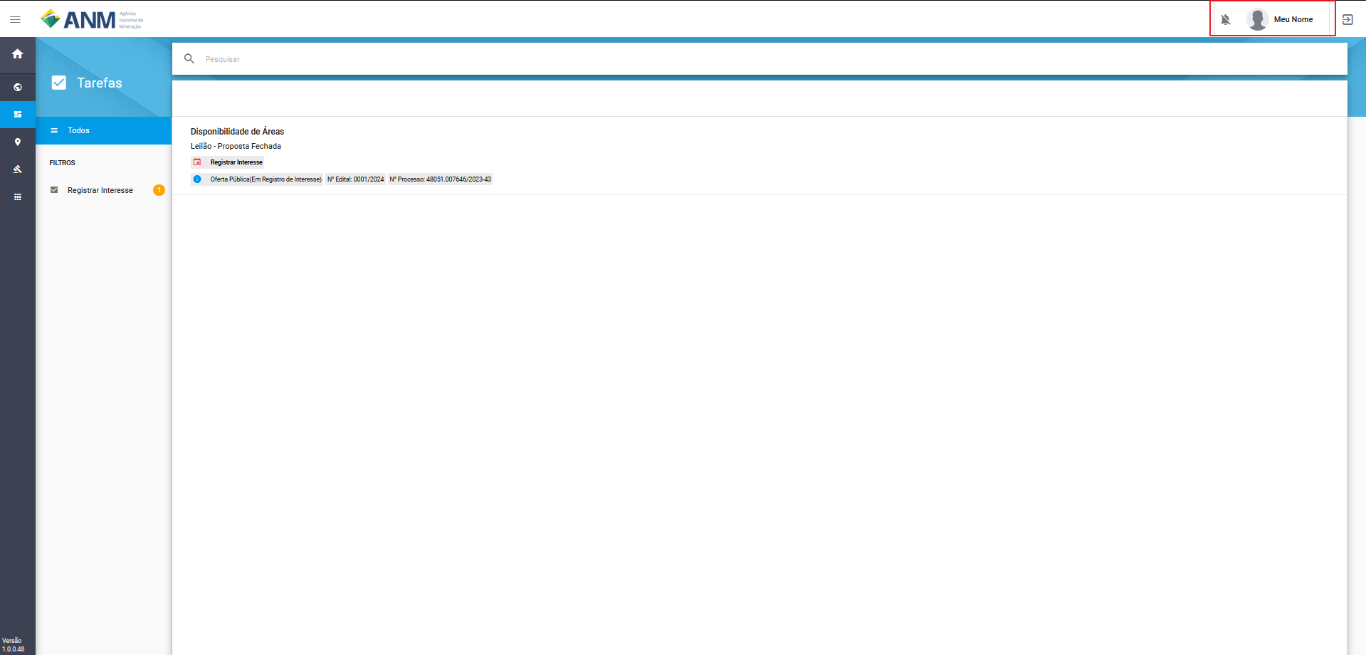Click the Versão 1.0.0.48 label
The height and width of the screenshot is (655, 1366).
tap(13, 645)
